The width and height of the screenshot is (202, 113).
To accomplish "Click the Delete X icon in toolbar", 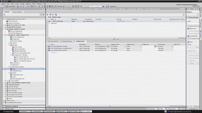I will [28, 6].
